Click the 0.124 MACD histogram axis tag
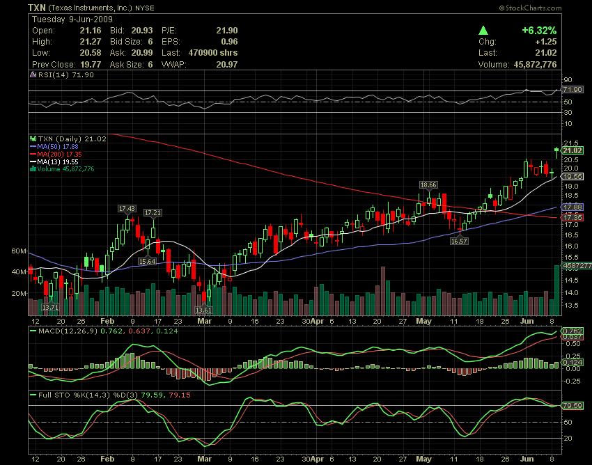592x465 pixels. [572, 363]
